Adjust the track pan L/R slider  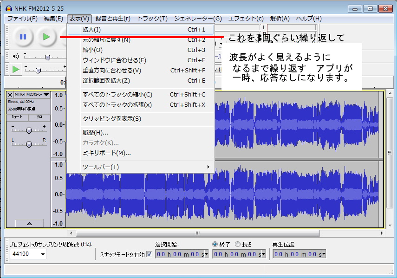click(x=29, y=144)
